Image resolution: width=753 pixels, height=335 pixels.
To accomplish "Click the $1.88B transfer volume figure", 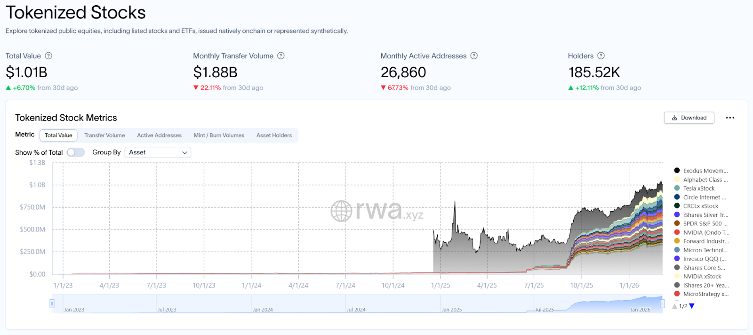I will click(215, 72).
